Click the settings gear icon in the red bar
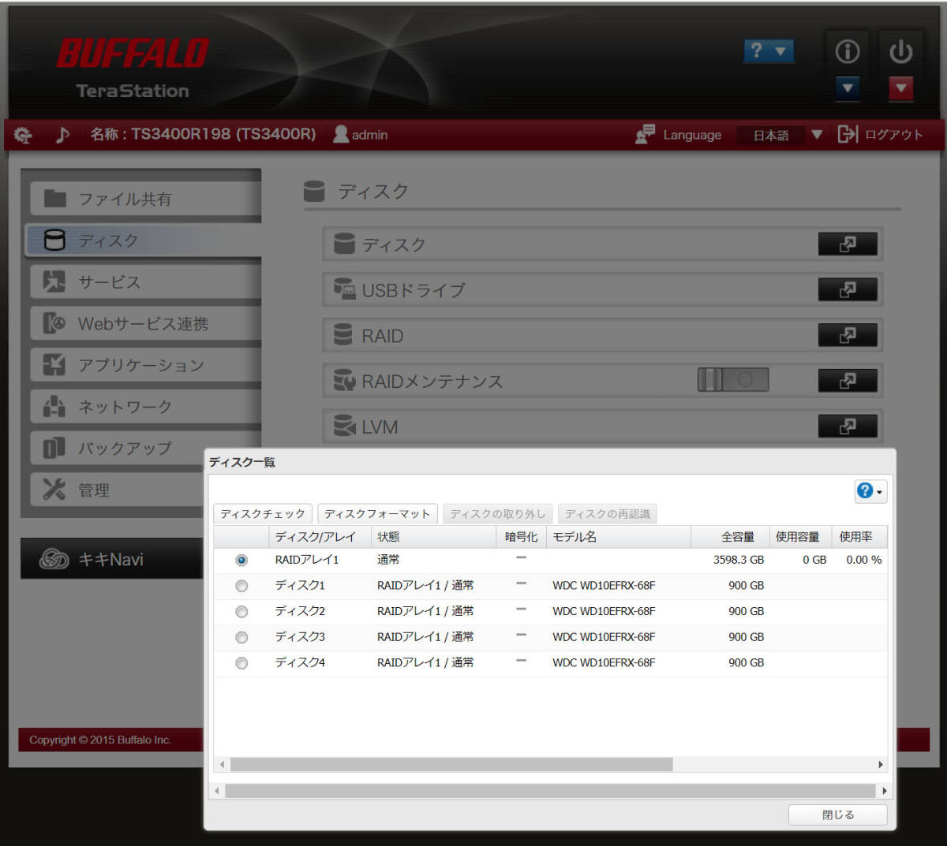 23,135
